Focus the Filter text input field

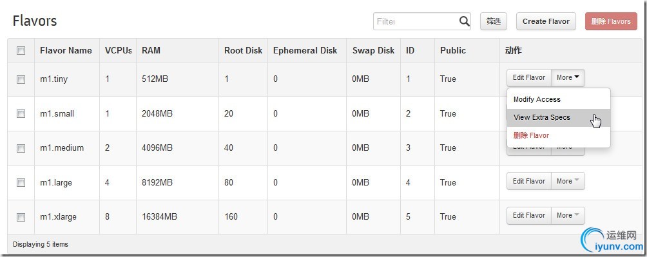416,21
